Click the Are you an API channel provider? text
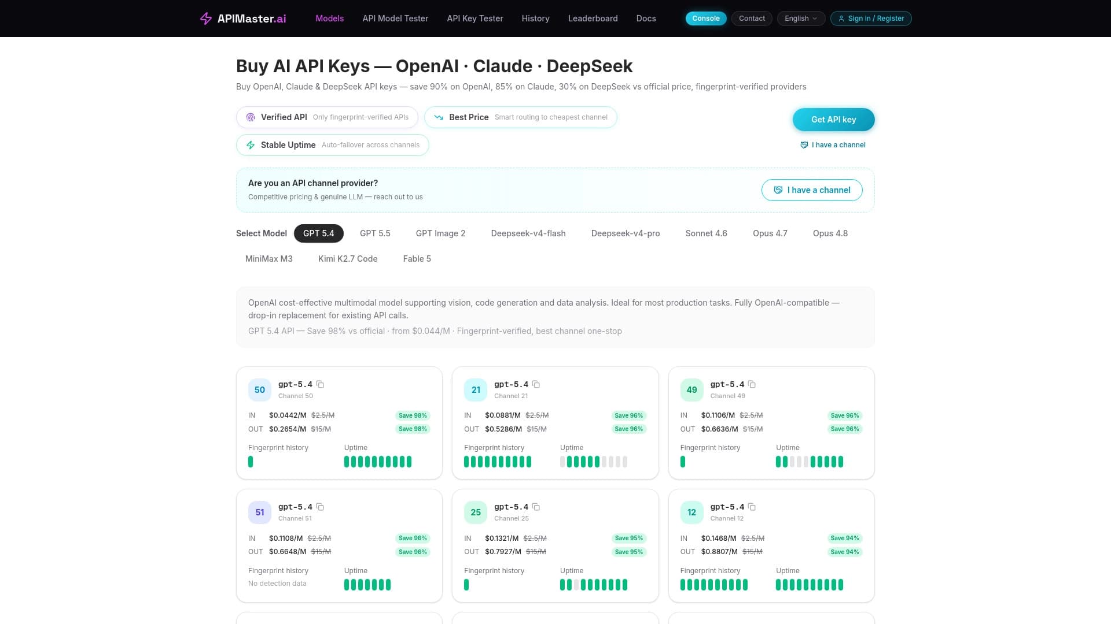The width and height of the screenshot is (1111, 624). click(x=313, y=183)
